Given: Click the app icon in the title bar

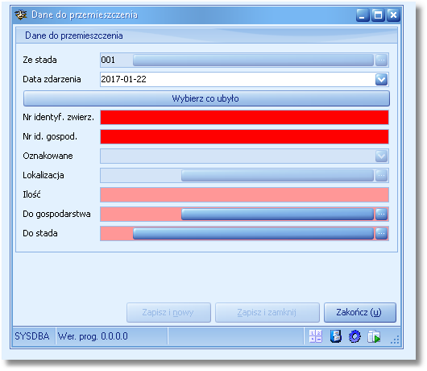Looking at the screenshot, I should click(21, 15).
